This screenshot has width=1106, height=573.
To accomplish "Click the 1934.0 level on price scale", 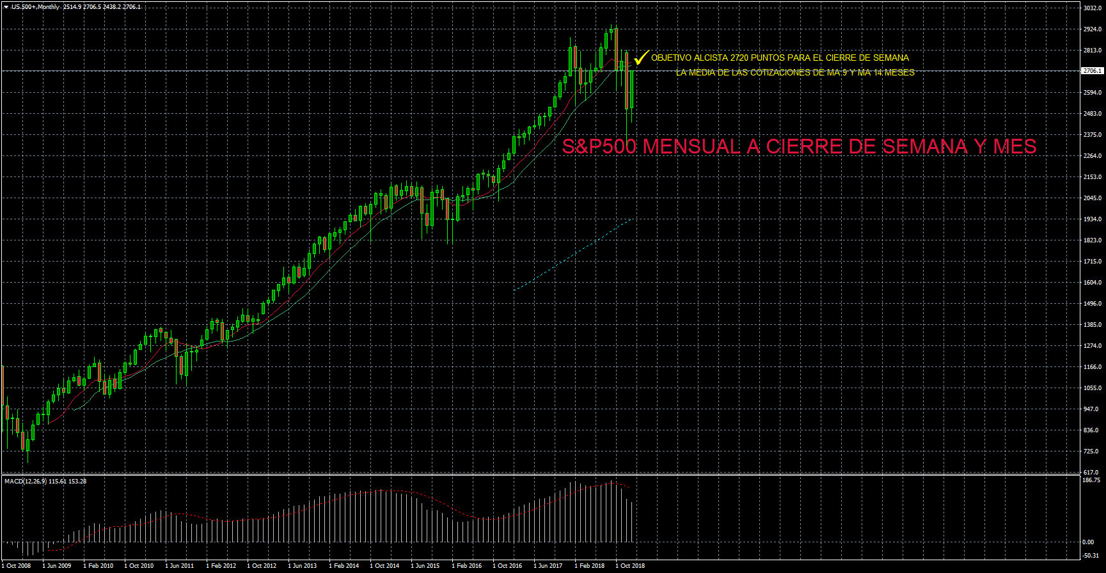I will click(x=1092, y=219).
